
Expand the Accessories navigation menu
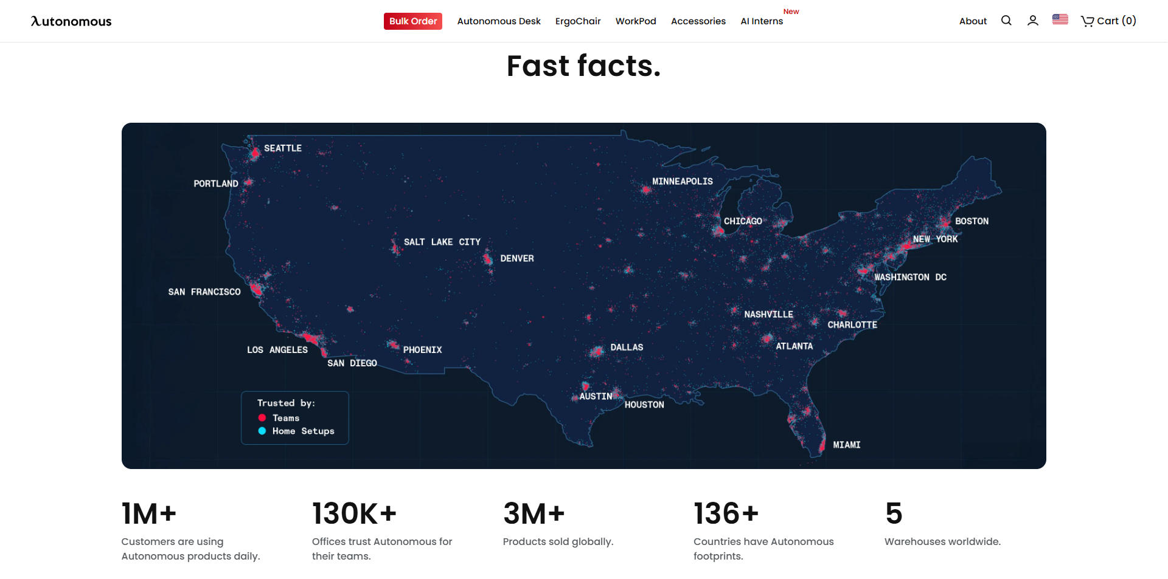(x=698, y=21)
